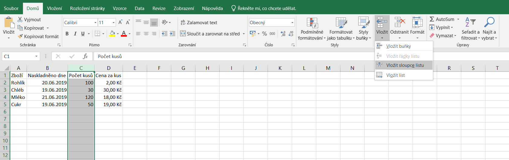Decrease the decimal places

[291, 34]
